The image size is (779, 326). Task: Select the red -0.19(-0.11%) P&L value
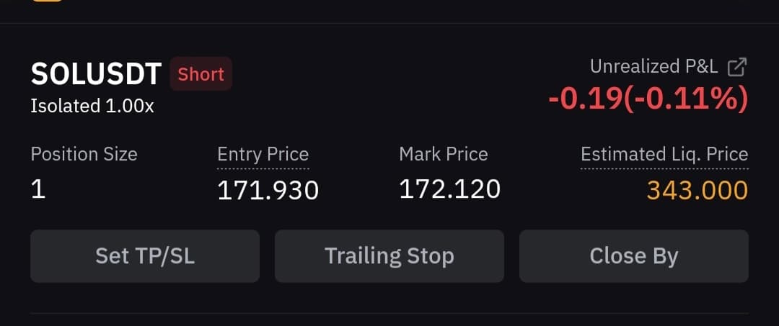coord(648,99)
